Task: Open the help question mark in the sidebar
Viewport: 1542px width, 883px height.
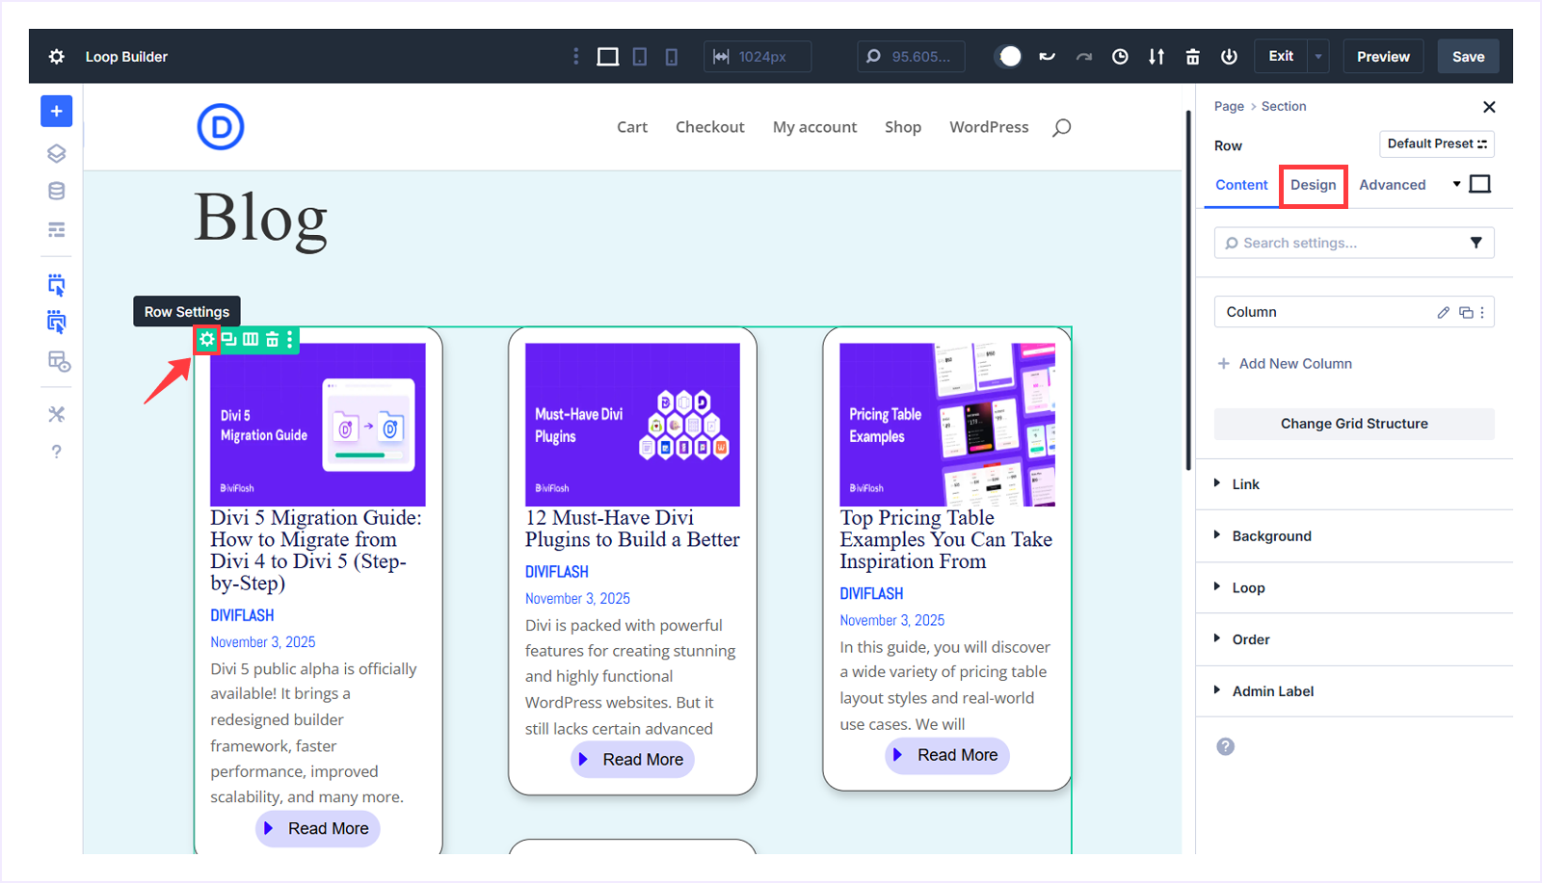Action: [56, 450]
